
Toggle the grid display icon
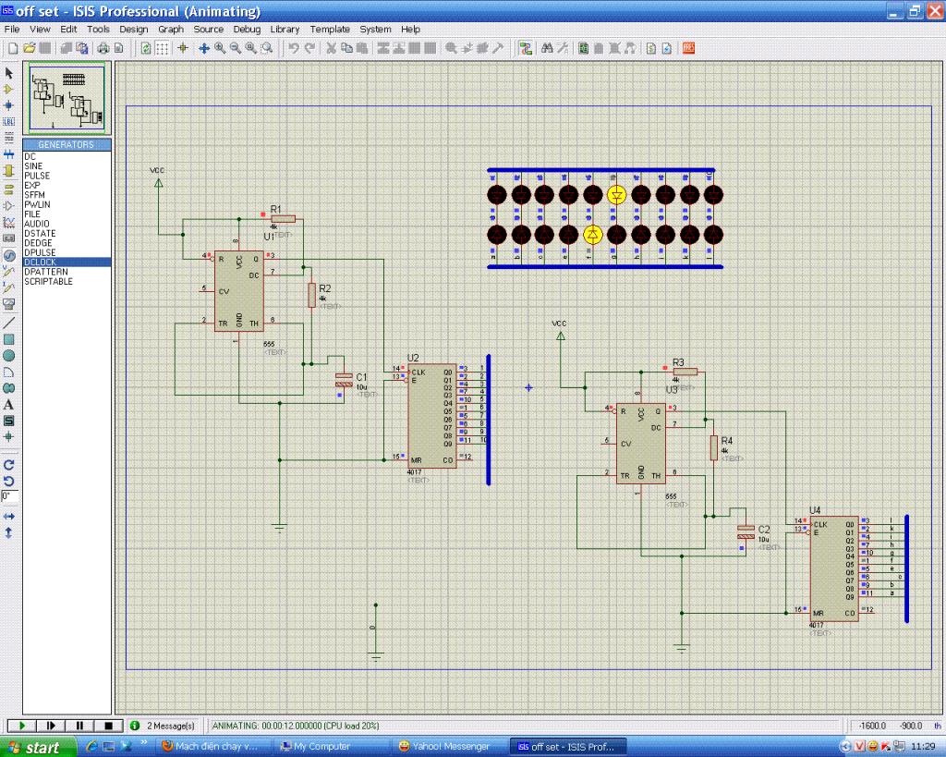tap(162, 48)
